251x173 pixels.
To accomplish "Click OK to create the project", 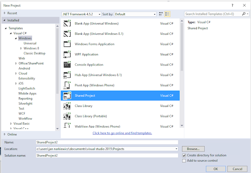I will 216,169.
